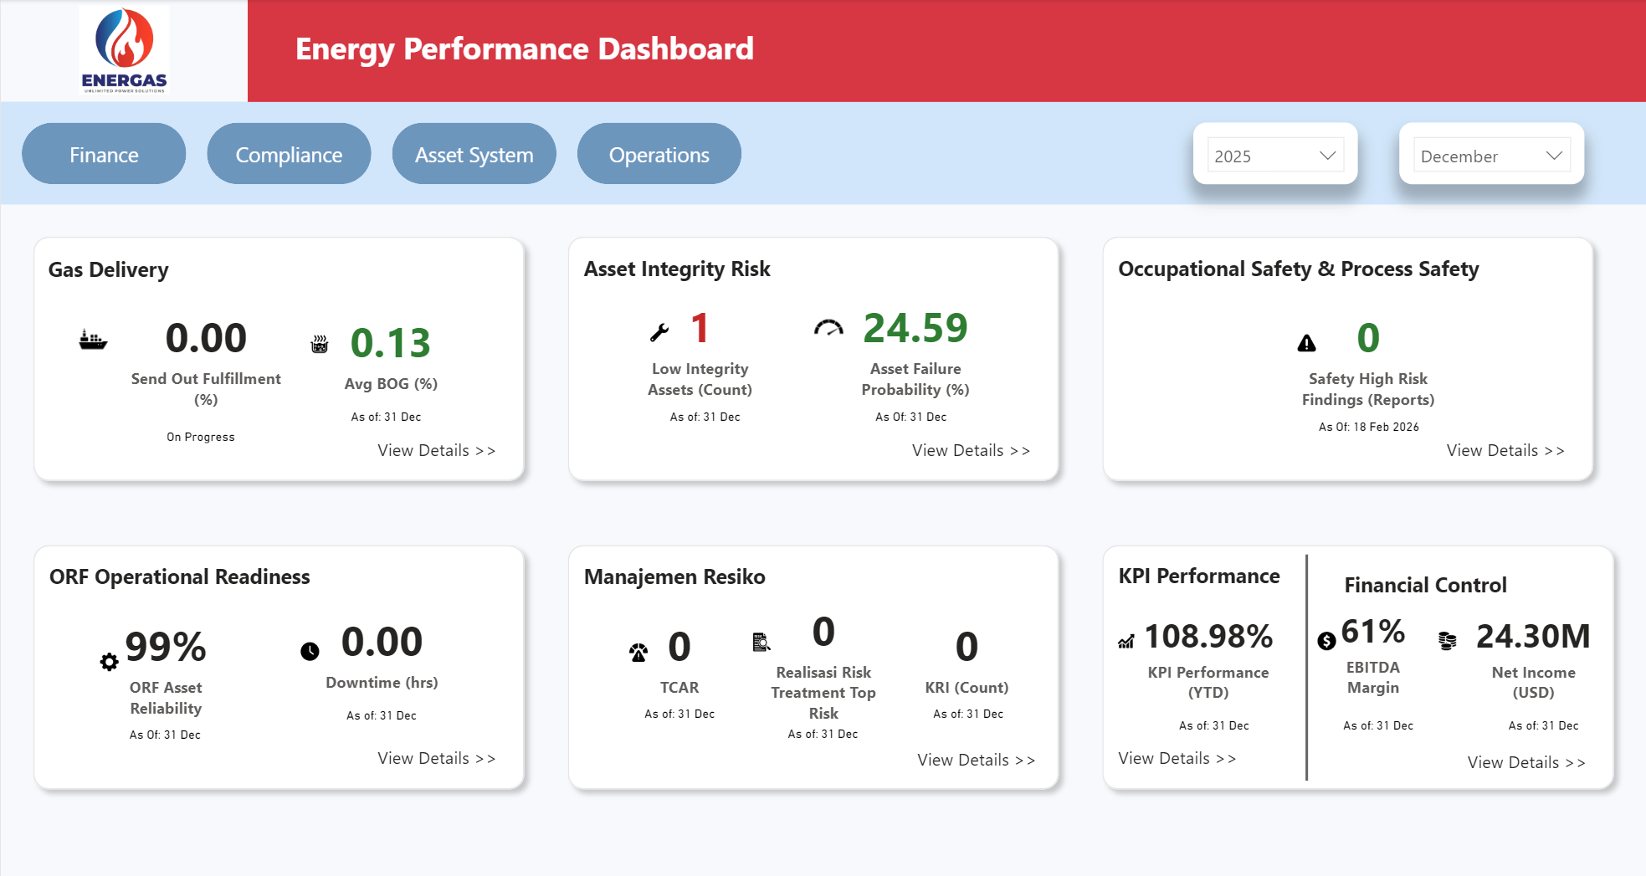Click the Energy Performance Dashboard title
This screenshot has width=1646, height=876.
525,49
